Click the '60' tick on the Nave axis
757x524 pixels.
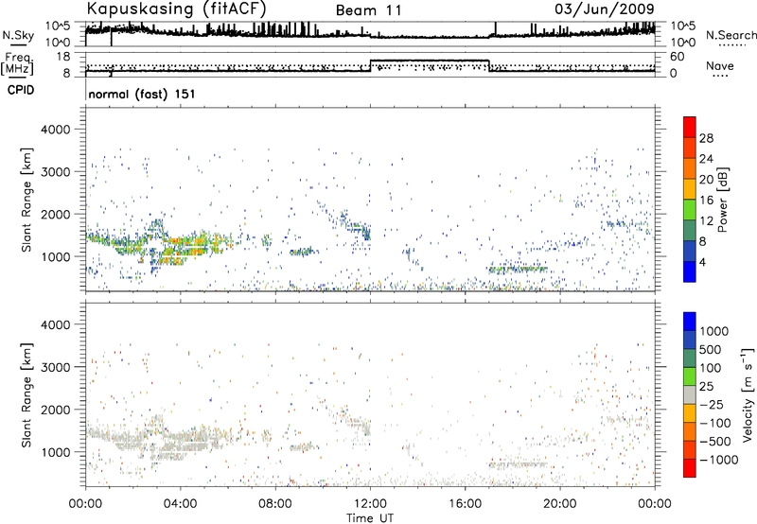(678, 57)
